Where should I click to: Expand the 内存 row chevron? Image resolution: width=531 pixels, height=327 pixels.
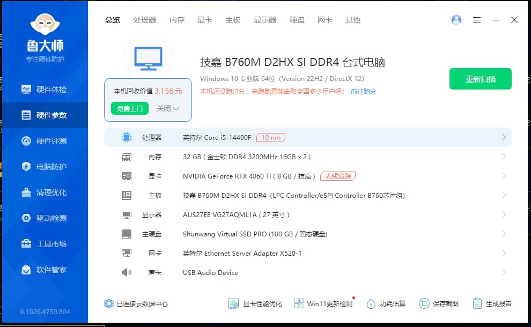click(x=504, y=157)
